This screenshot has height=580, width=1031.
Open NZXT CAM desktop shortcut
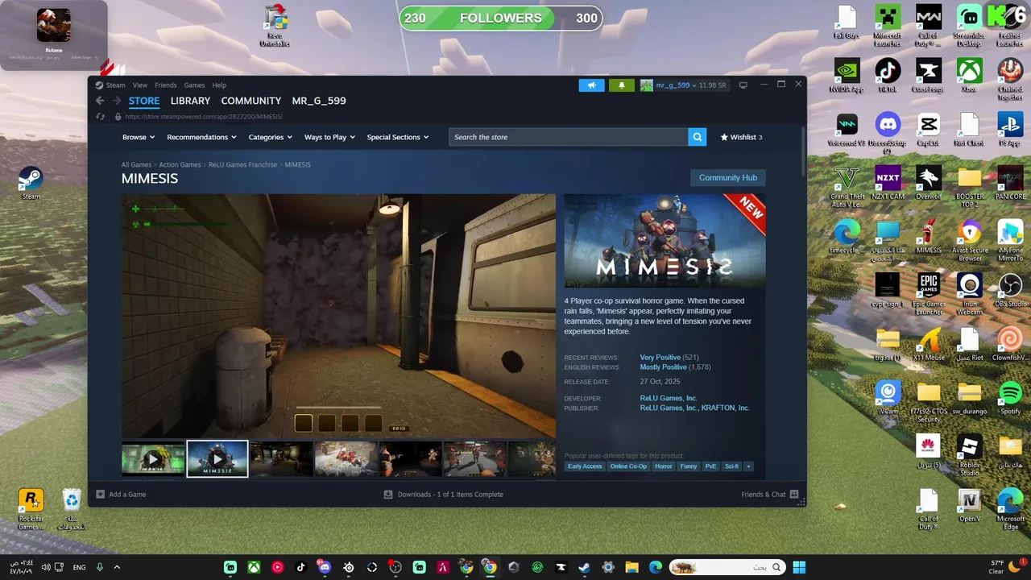[x=888, y=183]
